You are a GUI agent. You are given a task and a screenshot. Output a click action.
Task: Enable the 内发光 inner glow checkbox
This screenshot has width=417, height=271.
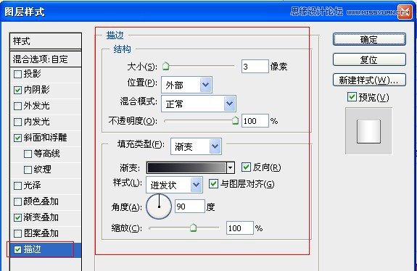[x=17, y=122]
